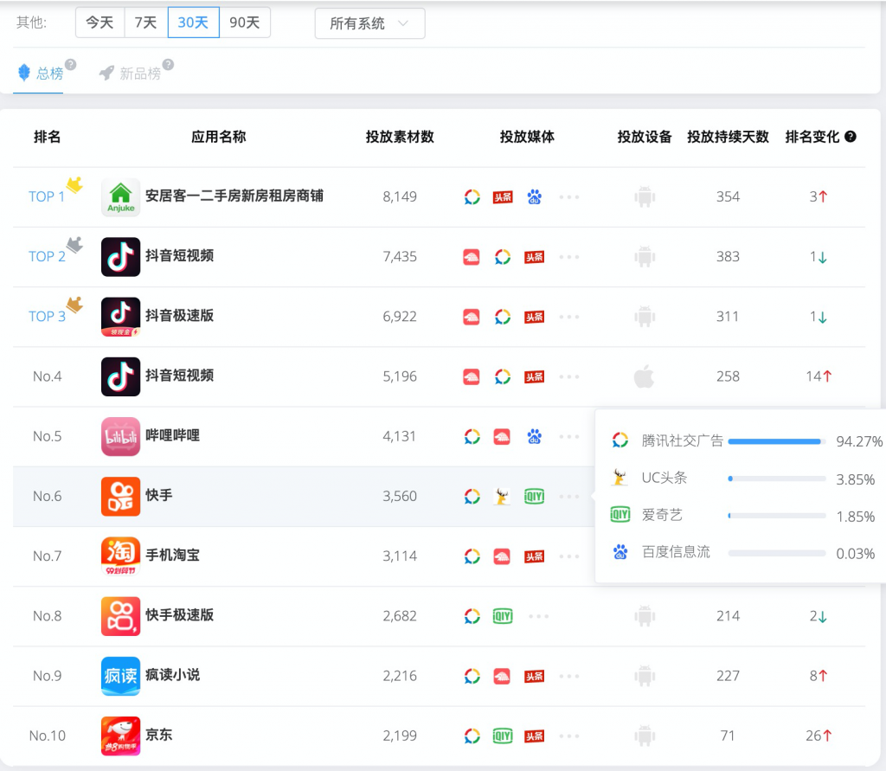Viewport: 886px width, 771px height.
Task: Click the 百度信息流 label in the popup
Action: tap(676, 552)
